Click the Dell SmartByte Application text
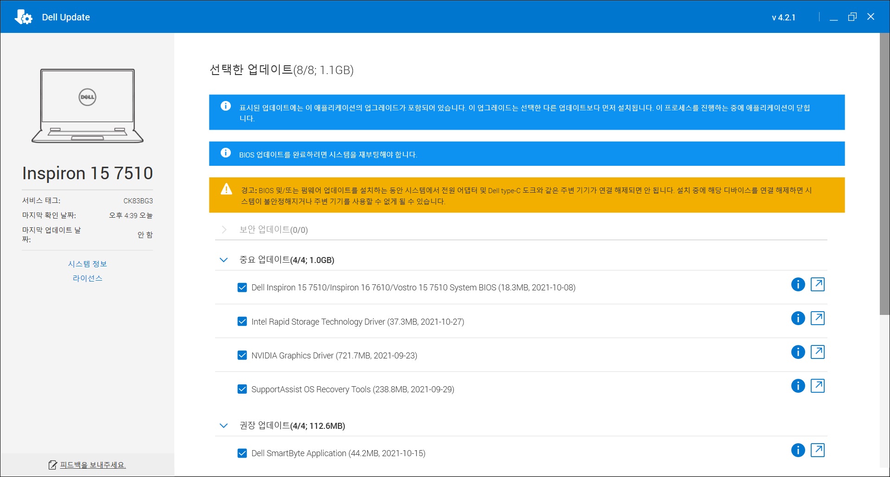Viewport: 890px width, 477px height. (x=338, y=453)
